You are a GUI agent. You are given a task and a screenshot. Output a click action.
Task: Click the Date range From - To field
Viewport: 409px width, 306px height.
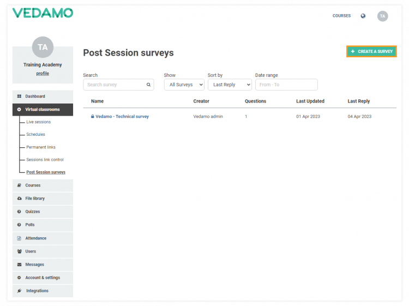click(x=286, y=85)
